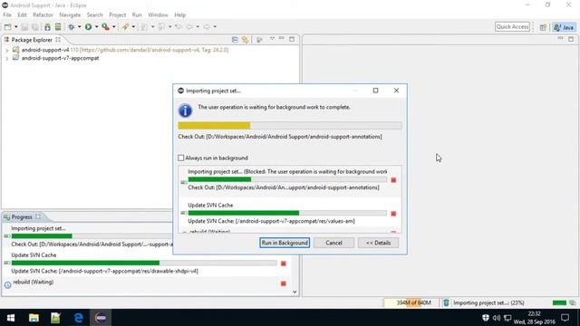Click the wand wizard toolbar icon
The height and width of the screenshot is (326, 580).
(x=126, y=26)
